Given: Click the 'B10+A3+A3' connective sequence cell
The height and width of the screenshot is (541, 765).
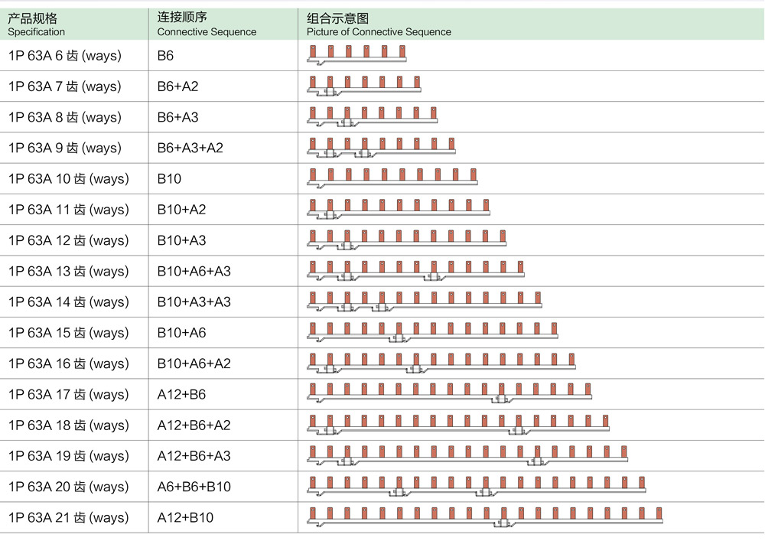Looking at the screenshot, I should [x=223, y=301].
